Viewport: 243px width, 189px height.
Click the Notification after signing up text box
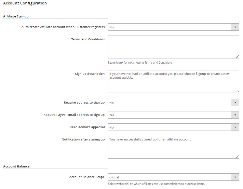pyautogui.click(x=173, y=147)
